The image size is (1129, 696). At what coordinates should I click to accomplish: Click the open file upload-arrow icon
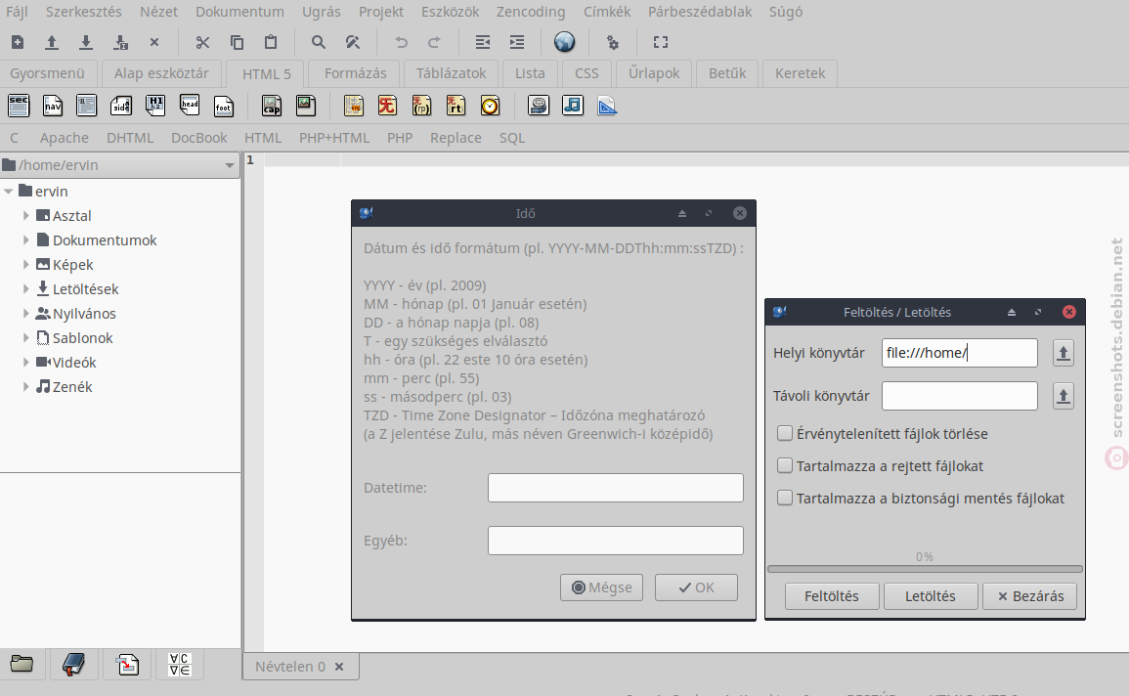52,42
